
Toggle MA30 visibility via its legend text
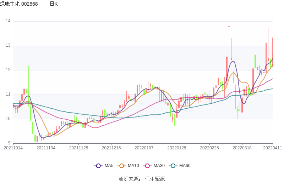coord(159,166)
